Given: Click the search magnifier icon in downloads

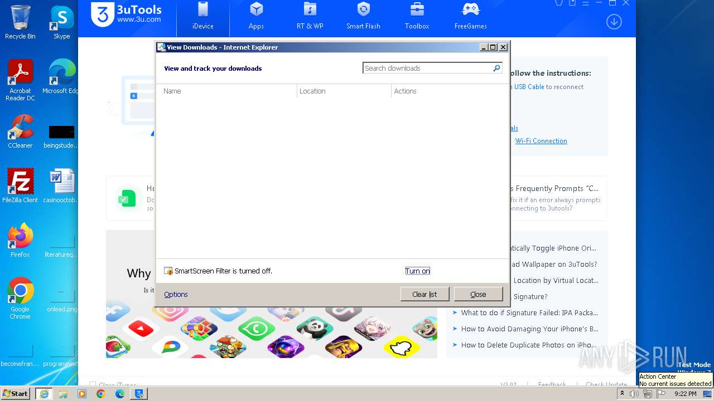Looking at the screenshot, I should tap(496, 68).
